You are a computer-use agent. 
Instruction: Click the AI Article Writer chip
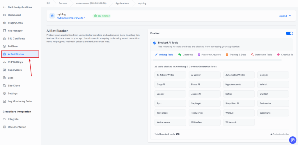(170, 75)
